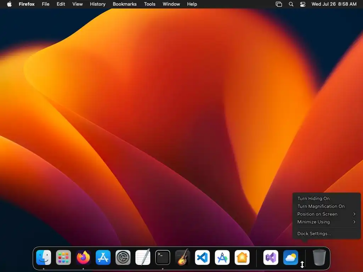Open the Help menu
Screen dimensions: 363x272
[192, 4]
